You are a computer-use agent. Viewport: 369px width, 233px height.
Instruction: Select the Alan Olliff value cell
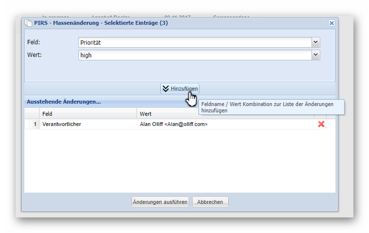[x=224, y=124]
